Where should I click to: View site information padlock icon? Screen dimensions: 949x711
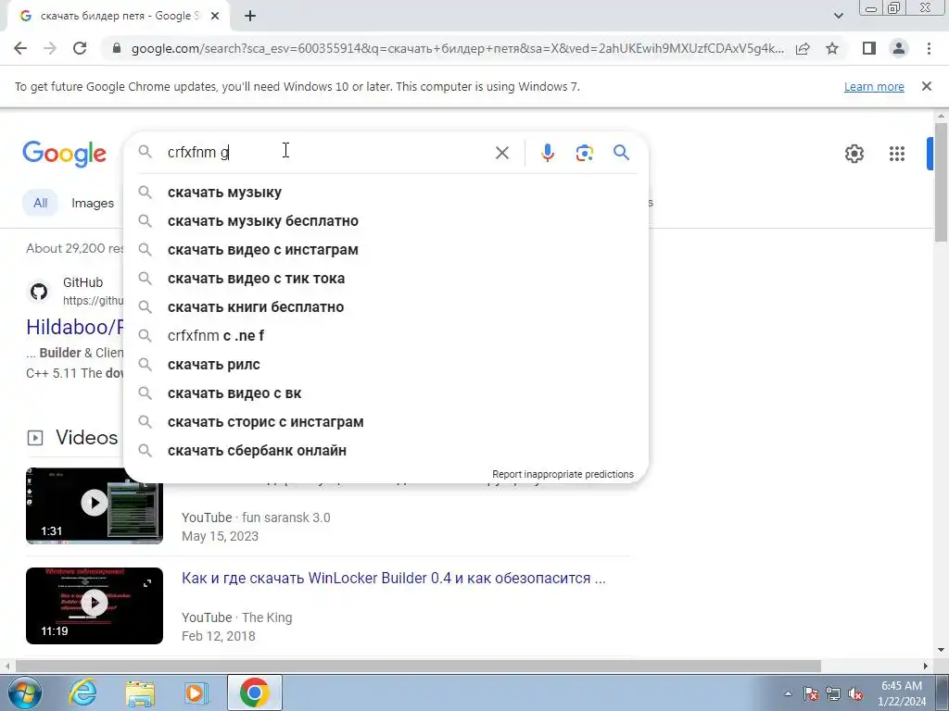click(117, 48)
